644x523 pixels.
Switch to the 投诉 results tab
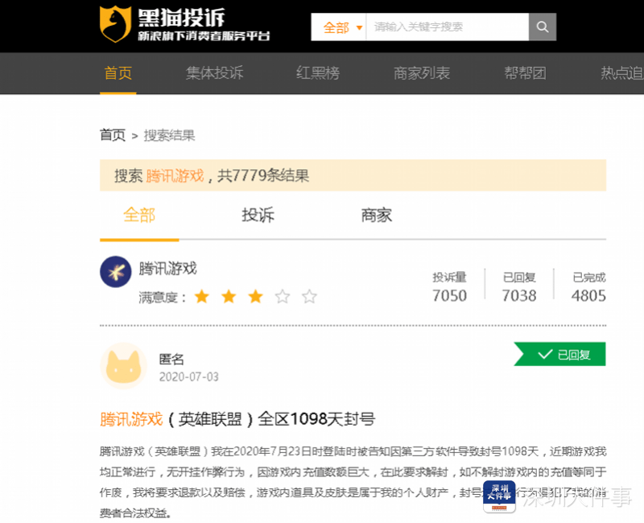point(258,215)
